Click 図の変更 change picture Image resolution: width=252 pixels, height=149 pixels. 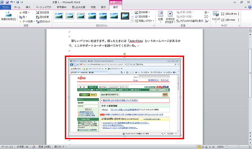42,17
